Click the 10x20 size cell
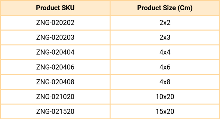The image size is (220, 119). coord(165,97)
